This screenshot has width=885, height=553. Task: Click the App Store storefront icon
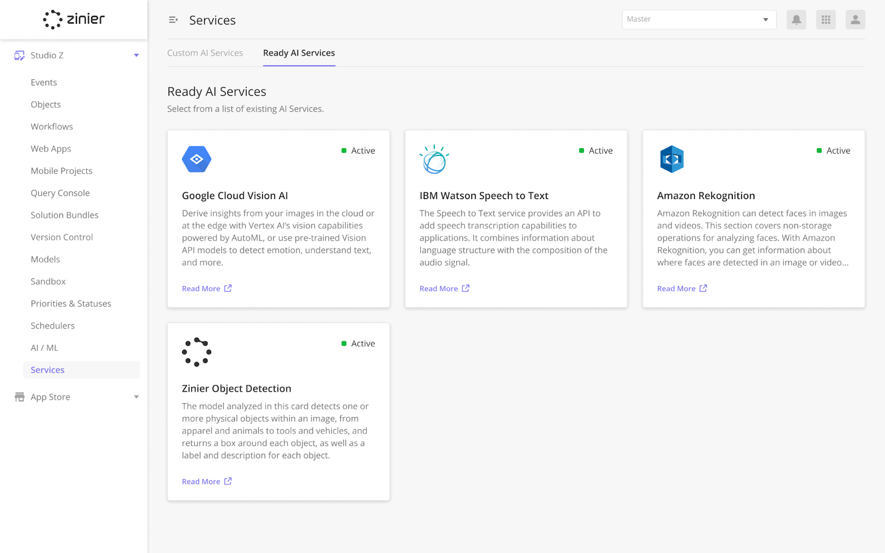(19, 397)
